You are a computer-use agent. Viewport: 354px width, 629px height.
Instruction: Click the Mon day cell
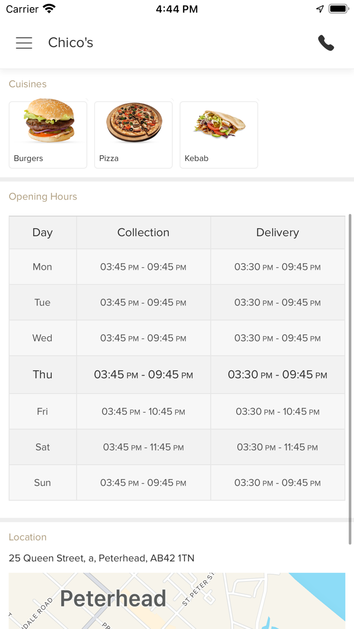click(x=42, y=267)
